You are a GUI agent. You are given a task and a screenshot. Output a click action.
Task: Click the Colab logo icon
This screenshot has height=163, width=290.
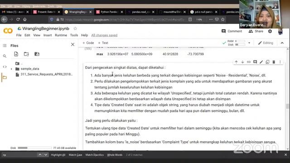tap(8, 31)
